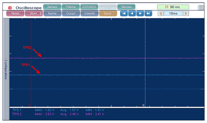Screen dimensions: 207x123
Task: Step backward with the left triangle icon
Action: tap(132, 13)
